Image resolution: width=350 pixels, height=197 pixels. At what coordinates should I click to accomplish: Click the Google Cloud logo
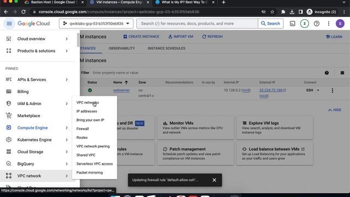pyautogui.click(x=34, y=24)
